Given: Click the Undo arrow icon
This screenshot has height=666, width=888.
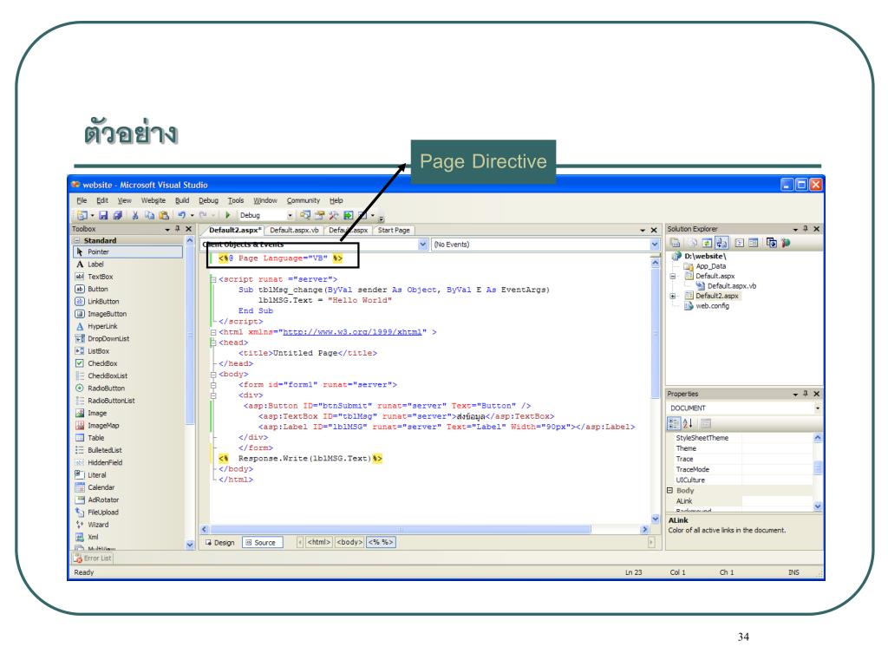Looking at the screenshot, I should (182, 215).
